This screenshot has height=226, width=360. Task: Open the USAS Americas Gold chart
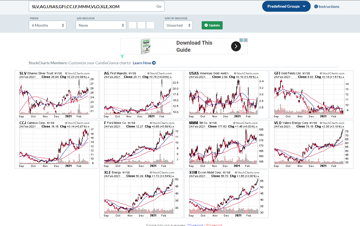pyautogui.click(x=226, y=95)
